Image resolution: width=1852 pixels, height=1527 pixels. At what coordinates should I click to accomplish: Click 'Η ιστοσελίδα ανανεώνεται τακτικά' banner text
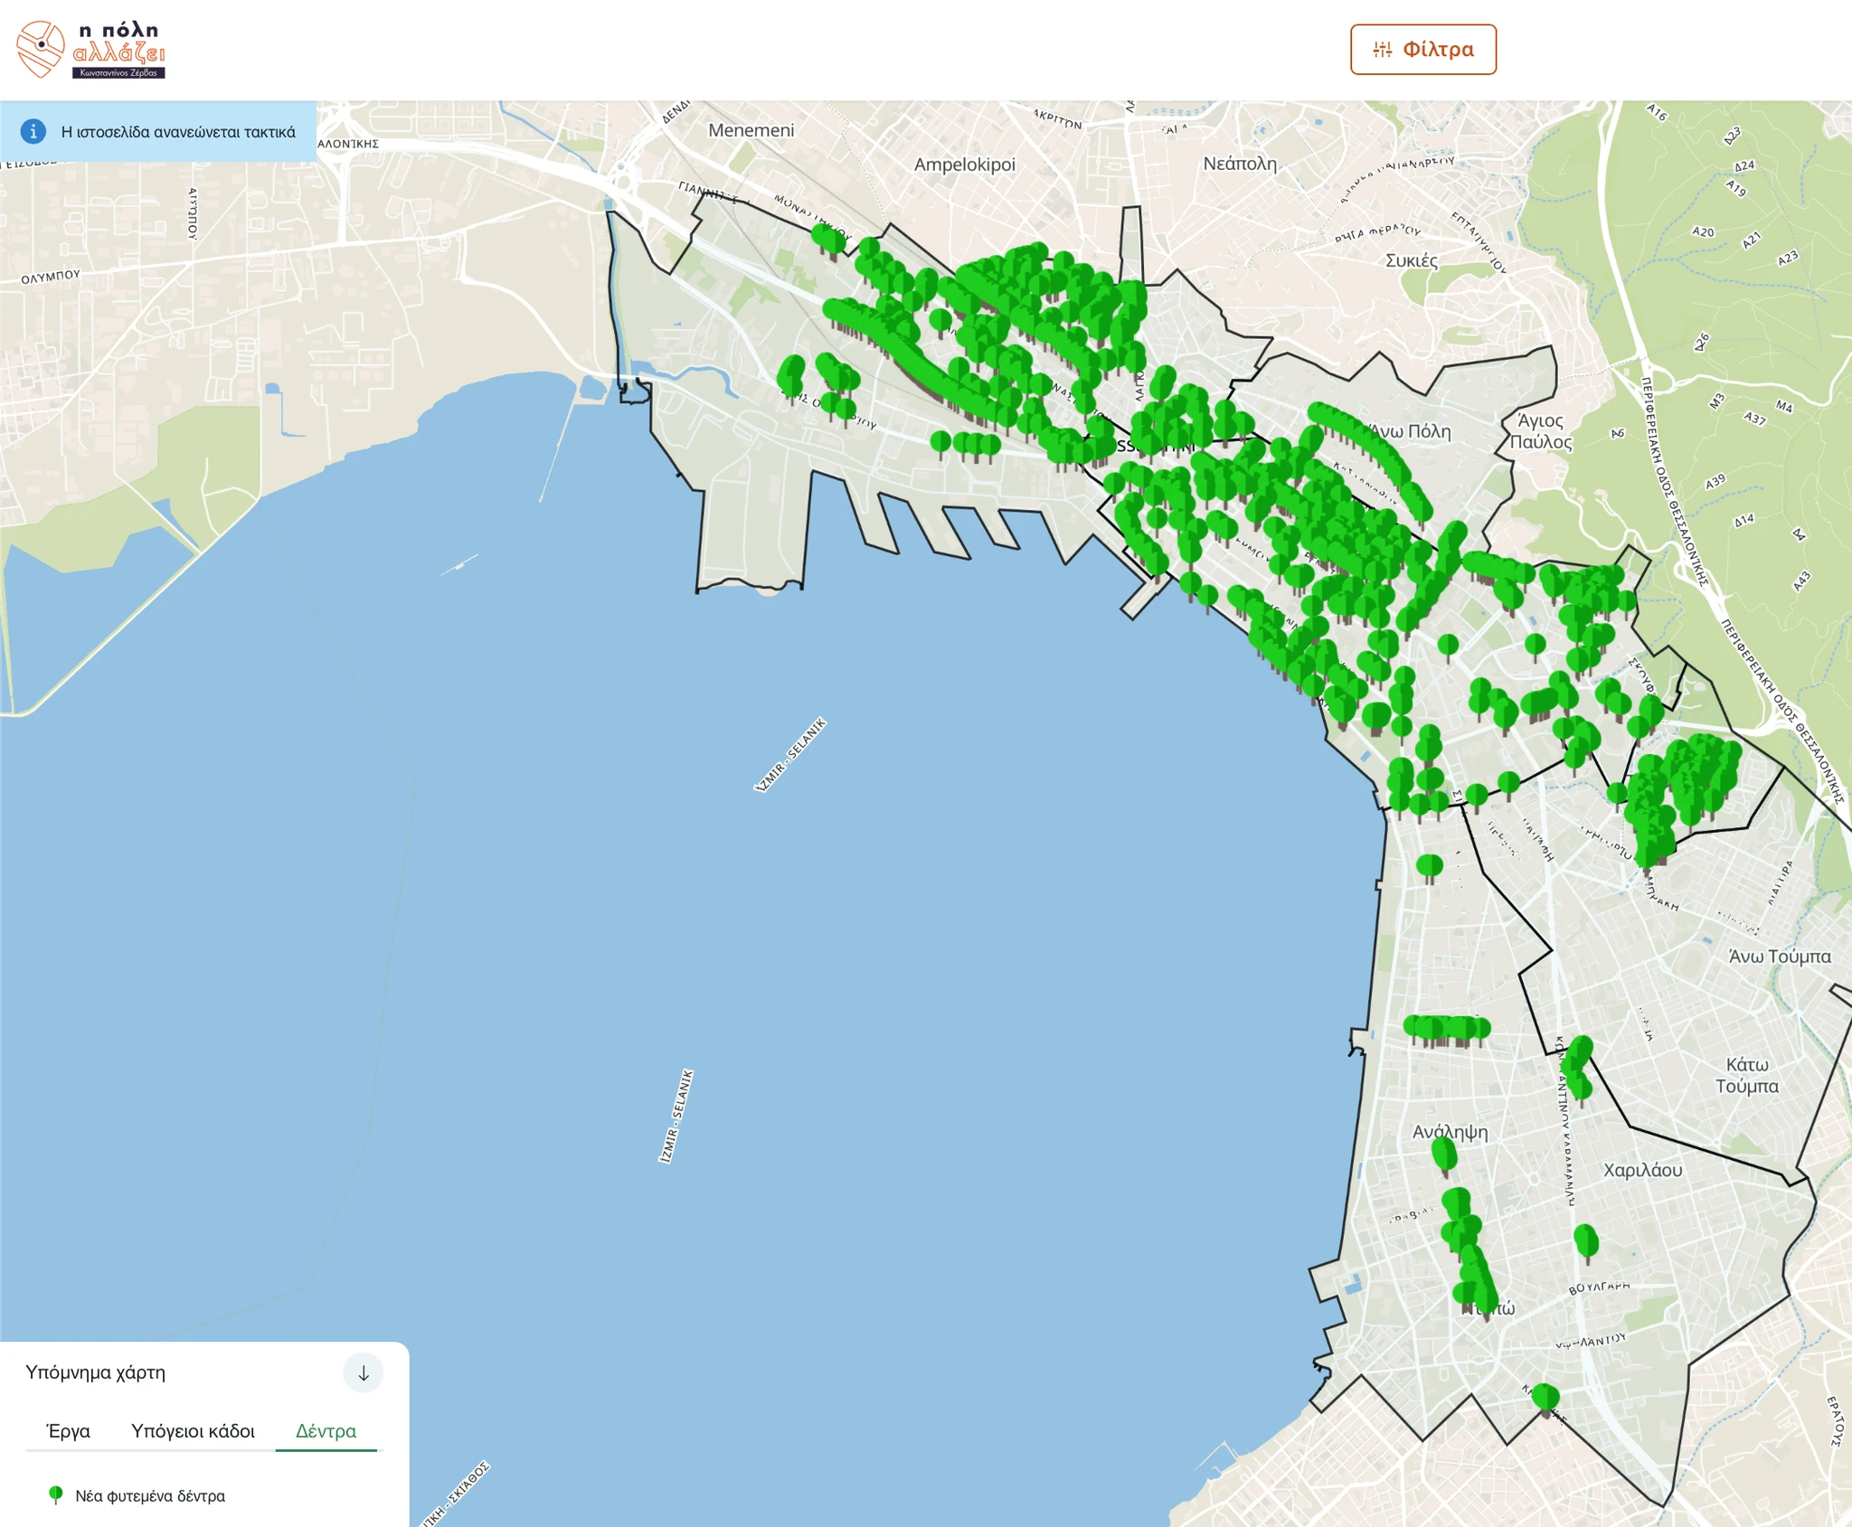point(178,132)
